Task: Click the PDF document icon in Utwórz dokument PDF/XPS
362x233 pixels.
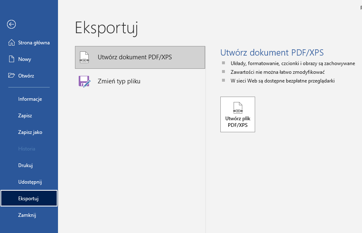Action: pos(84,57)
